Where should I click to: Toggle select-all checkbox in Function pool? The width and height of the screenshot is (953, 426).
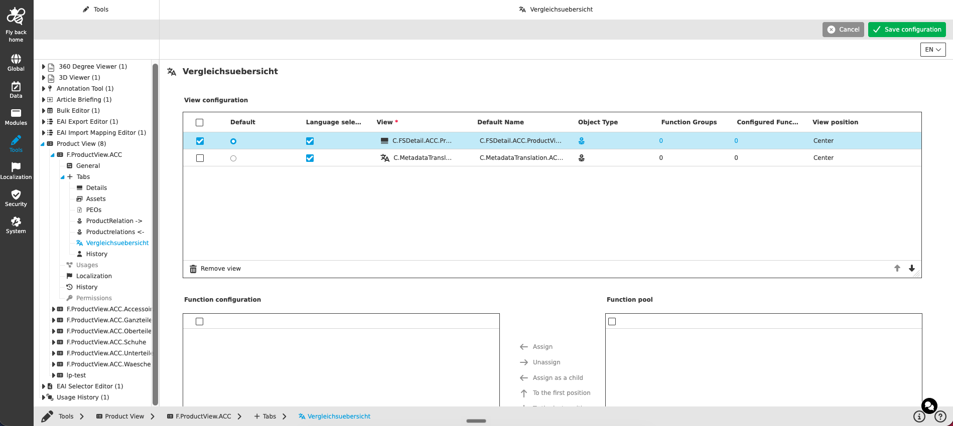pos(612,322)
